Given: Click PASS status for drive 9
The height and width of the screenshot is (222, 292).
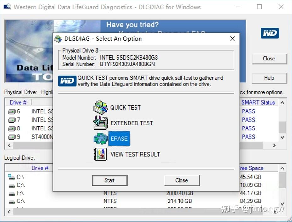Looking at the screenshot, I should (x=249, y=137).
